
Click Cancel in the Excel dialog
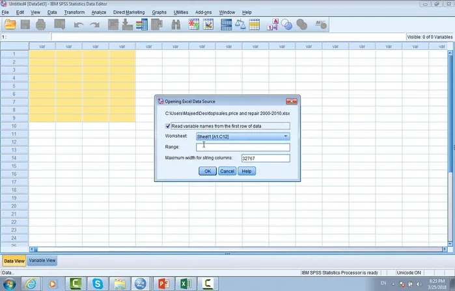(227, 171)
